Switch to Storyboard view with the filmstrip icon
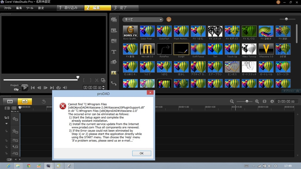This screenshot has height=169, width=301. [x=9, y=101]
